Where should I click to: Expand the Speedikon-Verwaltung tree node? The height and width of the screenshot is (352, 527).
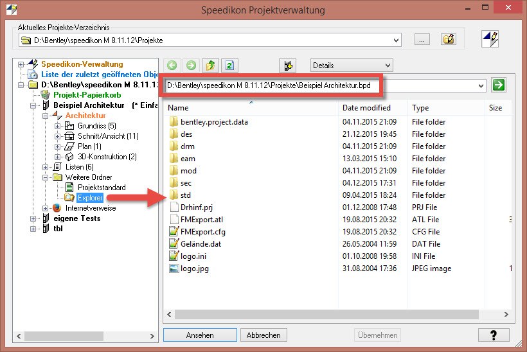coord(21,64)
